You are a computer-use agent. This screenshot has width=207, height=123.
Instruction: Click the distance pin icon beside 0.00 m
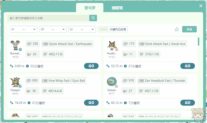[12, 66]
